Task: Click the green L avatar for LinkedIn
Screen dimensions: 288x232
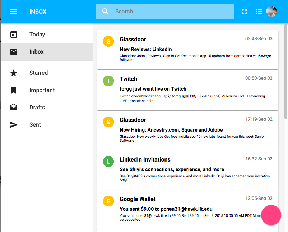Action: [108, 162]
